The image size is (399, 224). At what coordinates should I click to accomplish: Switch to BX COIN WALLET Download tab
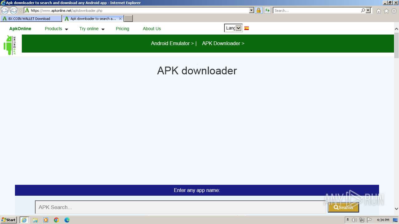tap(31, 19)
